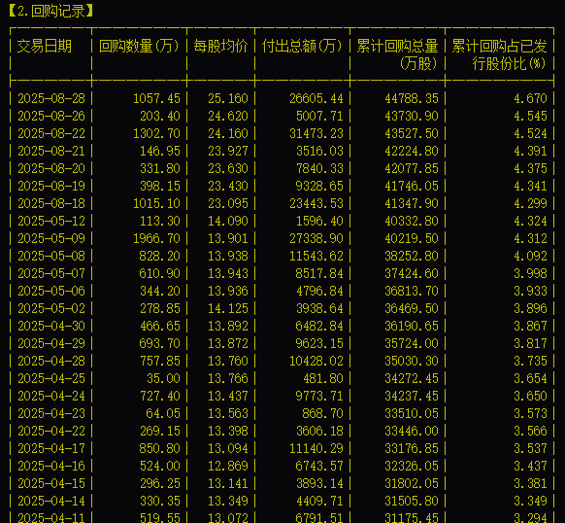Select the 交易日期 column header
Image resolution: width=565 pixels, height=523 pixels.
pos(45,47)
